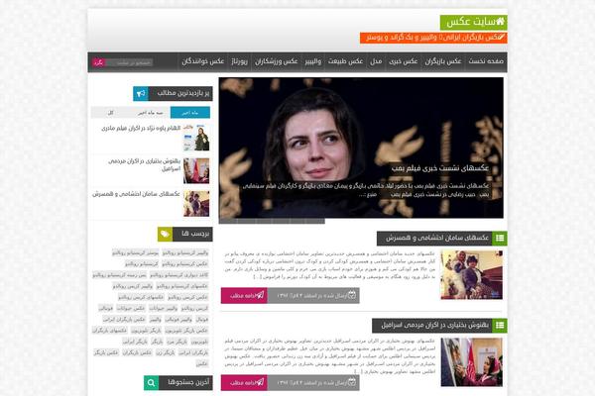This screenshot has width=595, height=396.
Task: Click the magnifier icon beside آخرین جستجوها
Action: coord(151,383)
